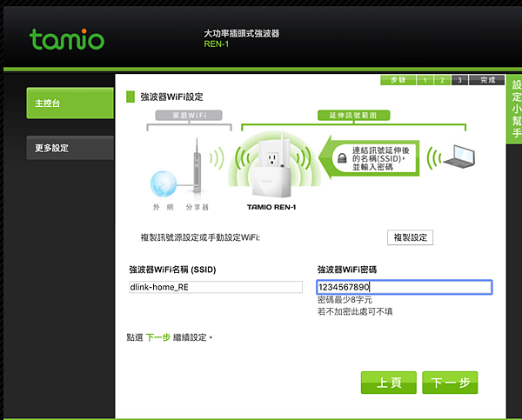
Task: Select step 3 in progress bar
Action: (459, 80)
